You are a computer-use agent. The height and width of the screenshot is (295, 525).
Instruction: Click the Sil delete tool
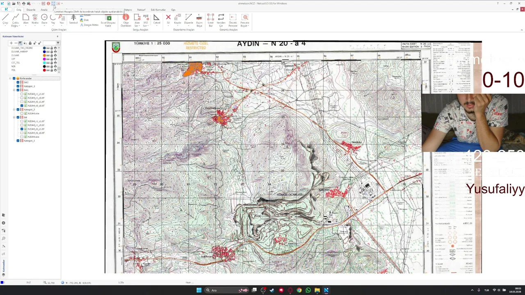tap(168, 19)
